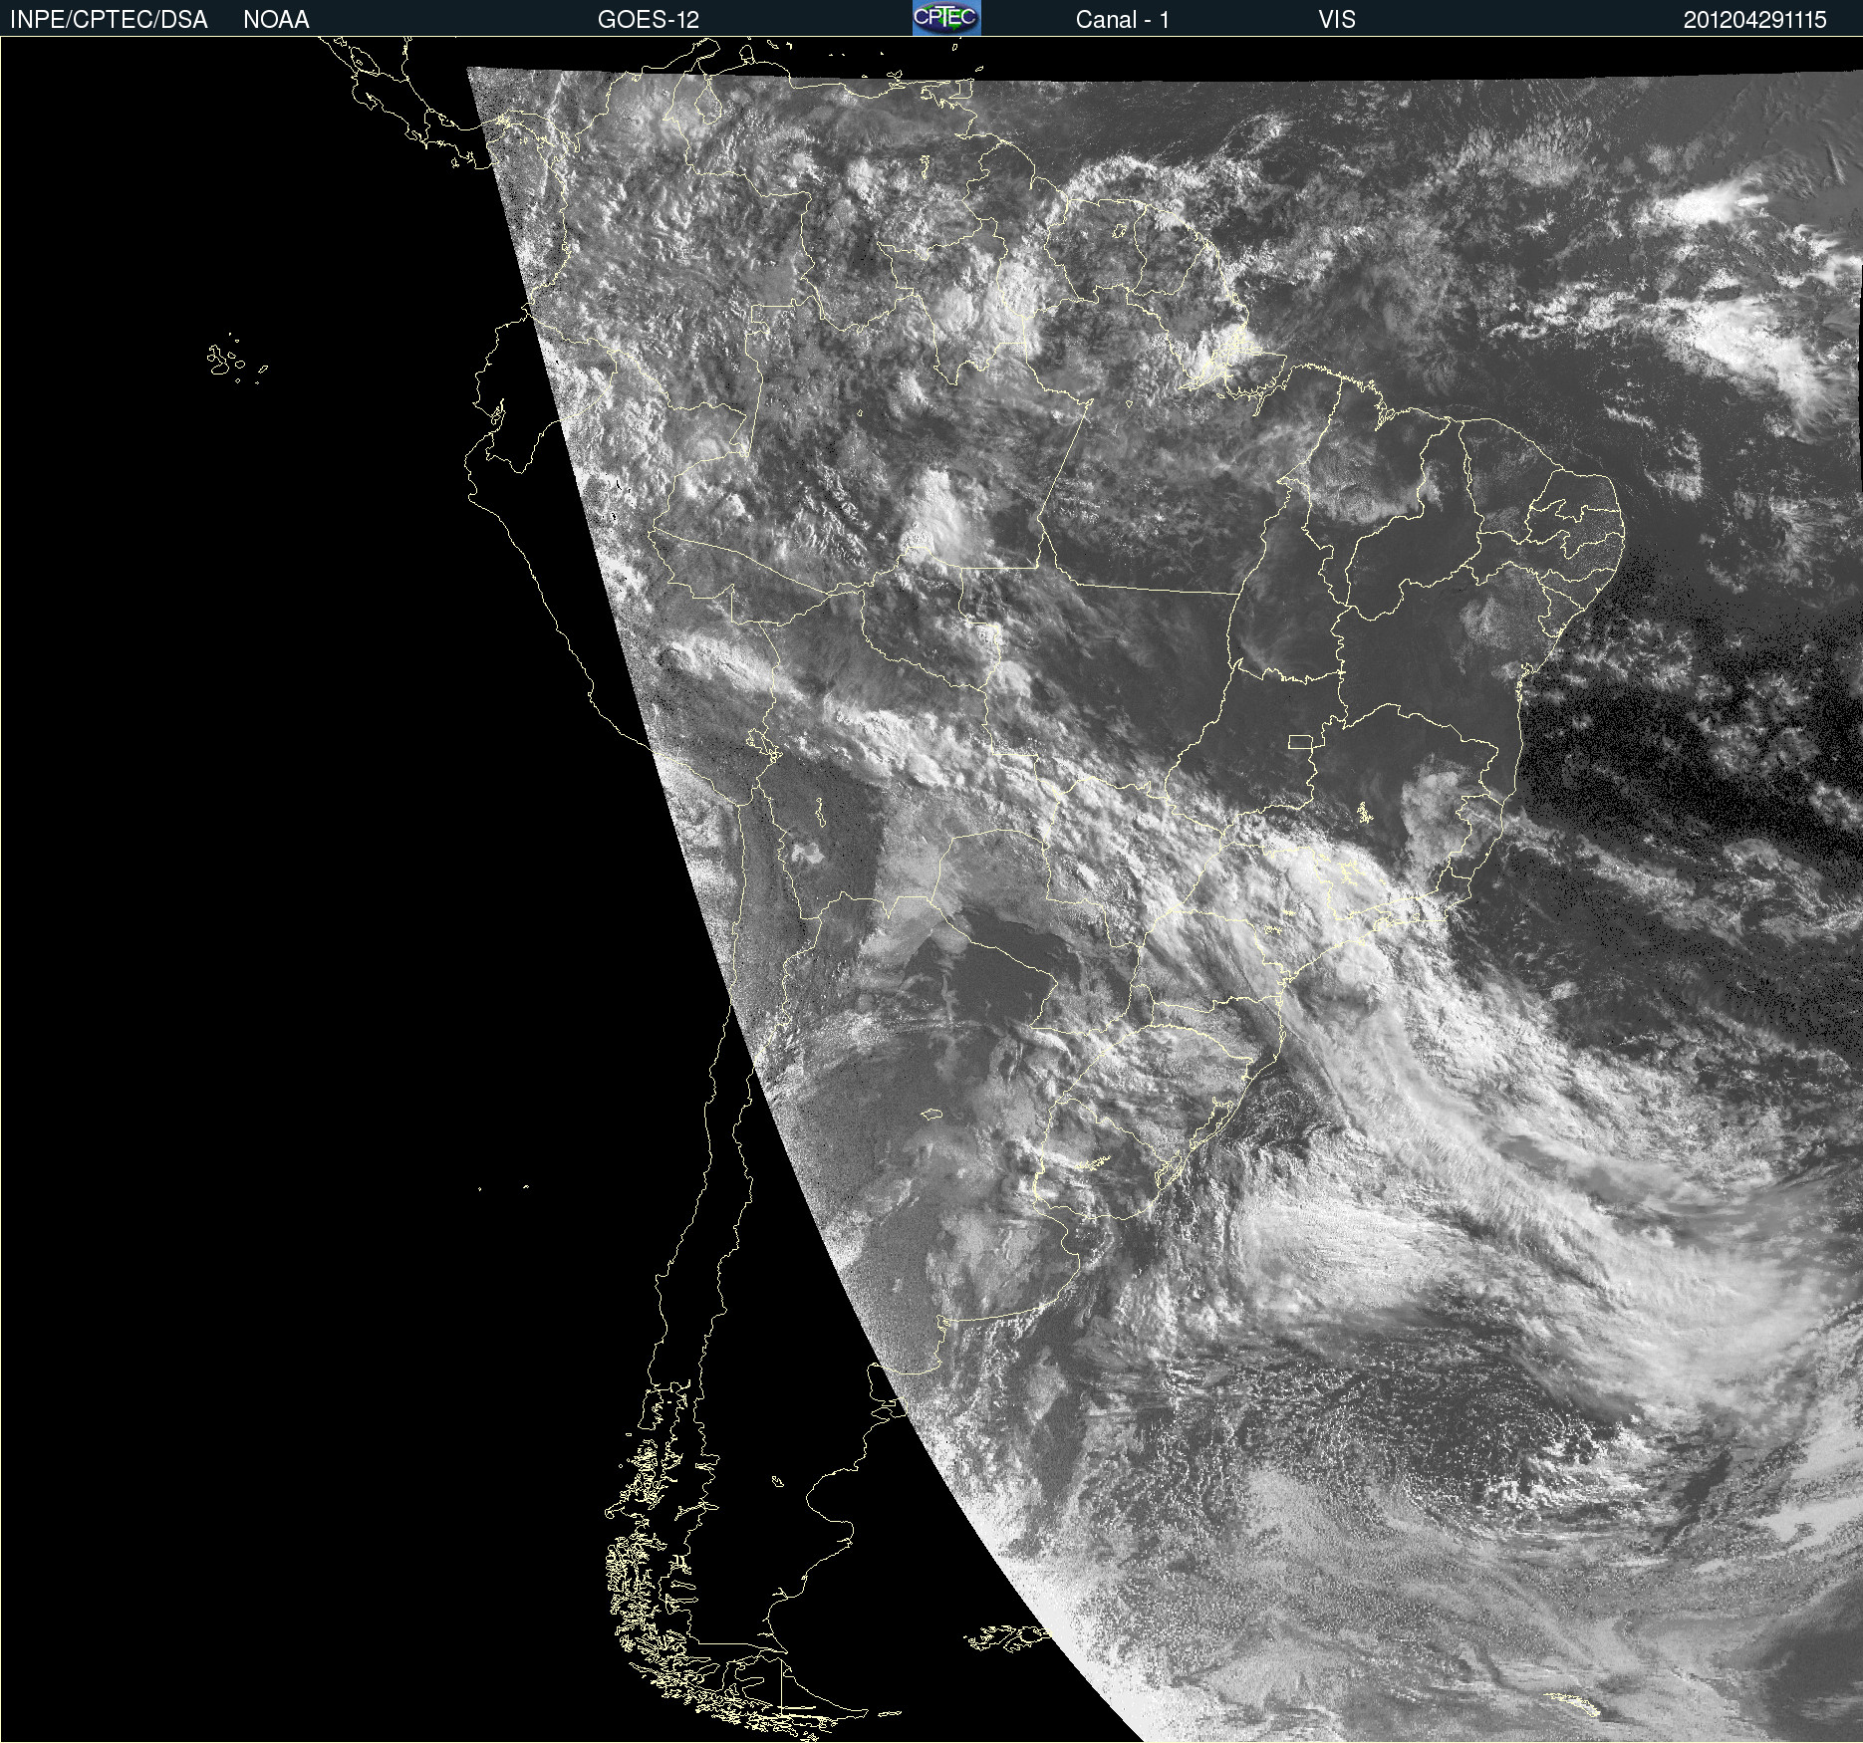
Task: Click the Canal - 1 channel label
Action: [1122, 20]
